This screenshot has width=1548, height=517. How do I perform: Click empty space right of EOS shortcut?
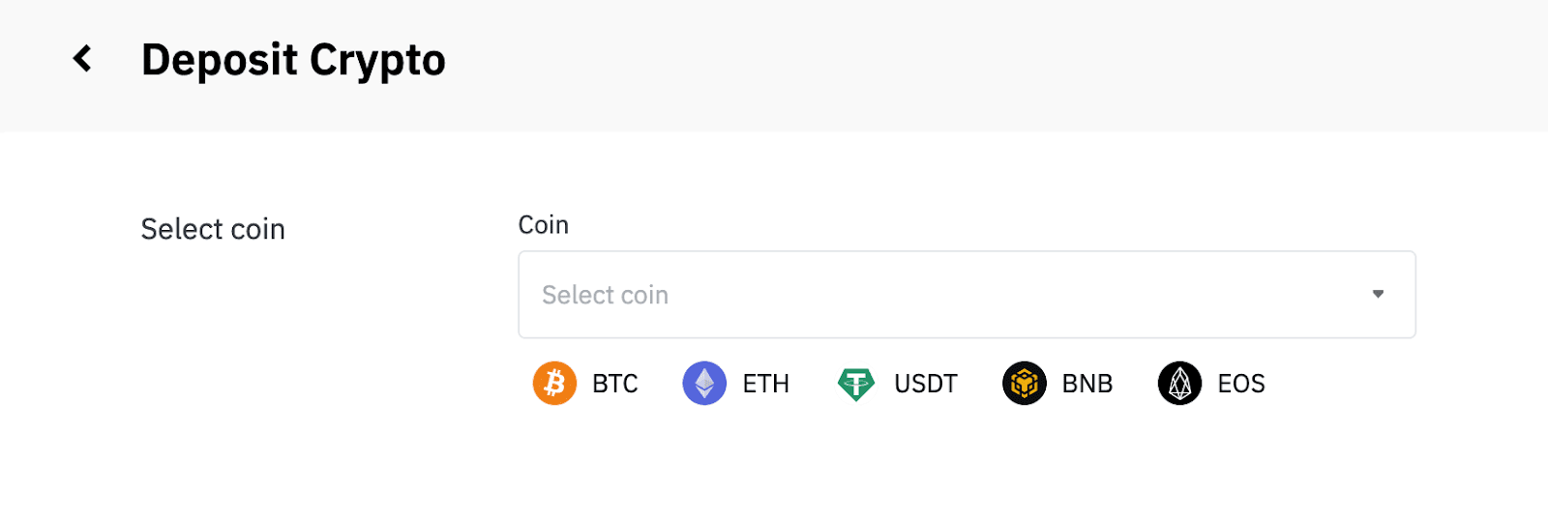[1374, 384]
